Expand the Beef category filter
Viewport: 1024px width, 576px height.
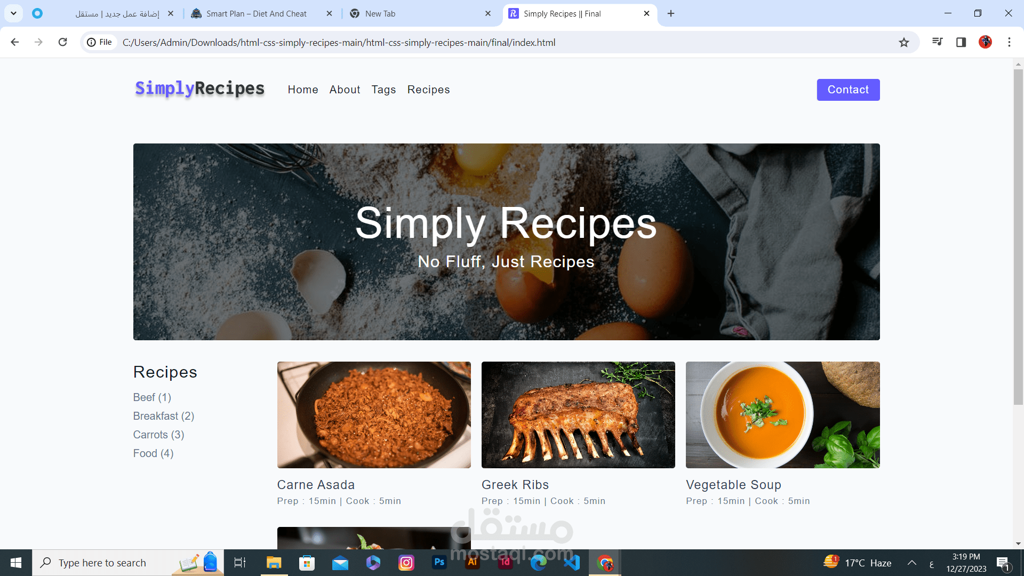click(151, 397)
